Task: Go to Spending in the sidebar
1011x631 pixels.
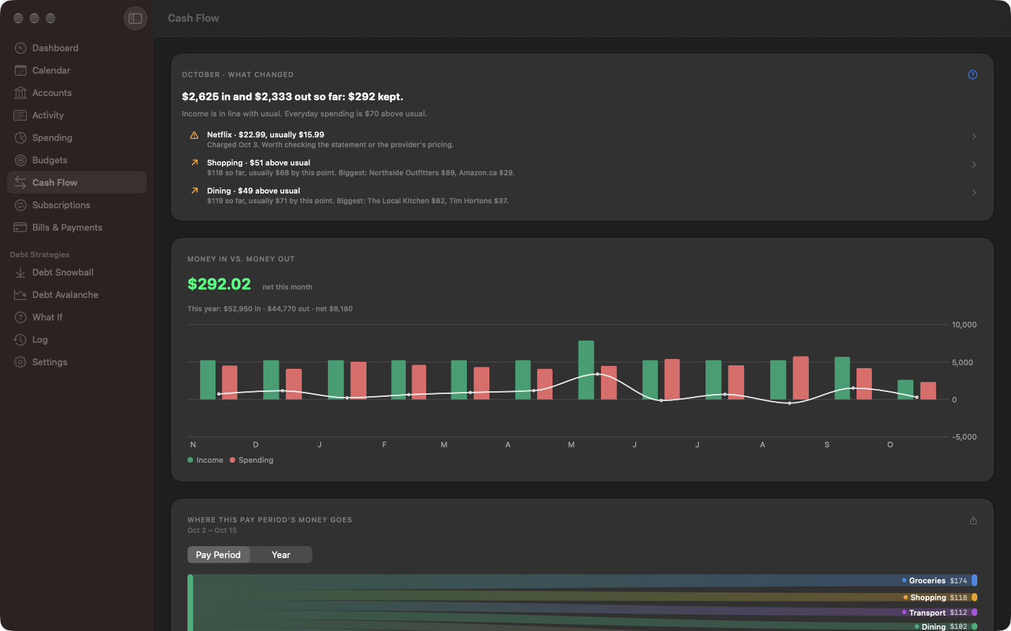Action: (x=77, y=137)
